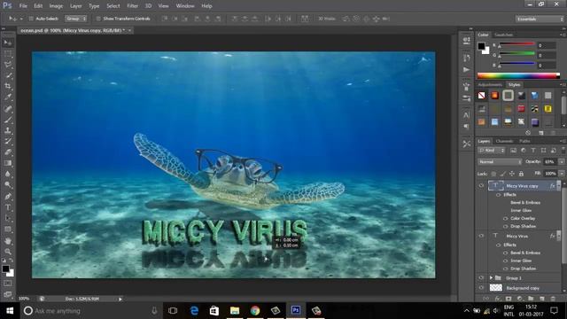Open Google Chrome from taskbar
The image size is (567, 319).
coord(255,311)
